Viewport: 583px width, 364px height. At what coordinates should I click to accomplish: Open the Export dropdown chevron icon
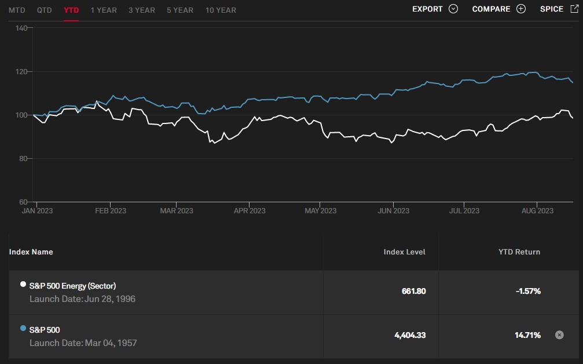(453, 9)
